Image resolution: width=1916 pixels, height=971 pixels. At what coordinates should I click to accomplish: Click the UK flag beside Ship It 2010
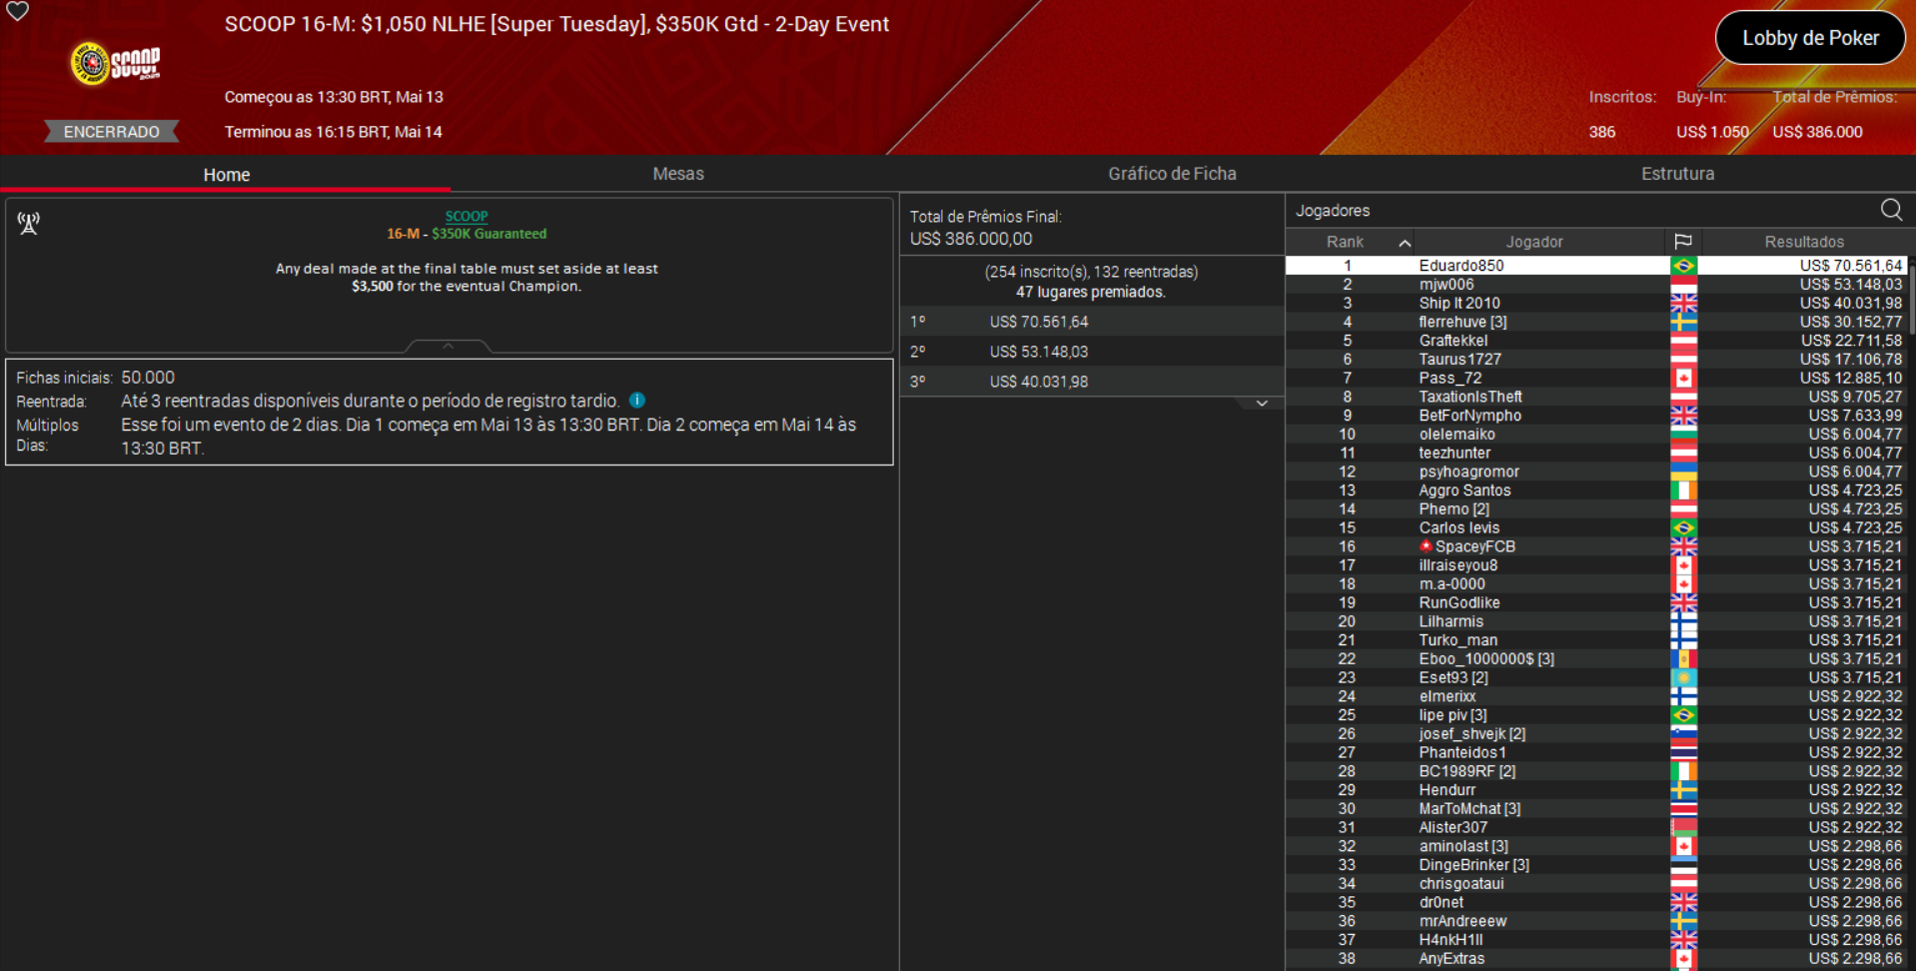(1683, 304)
